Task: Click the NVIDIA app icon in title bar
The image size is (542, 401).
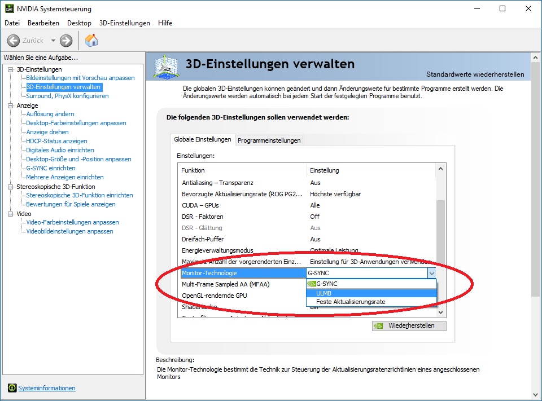Action: (x=10, y=8)
